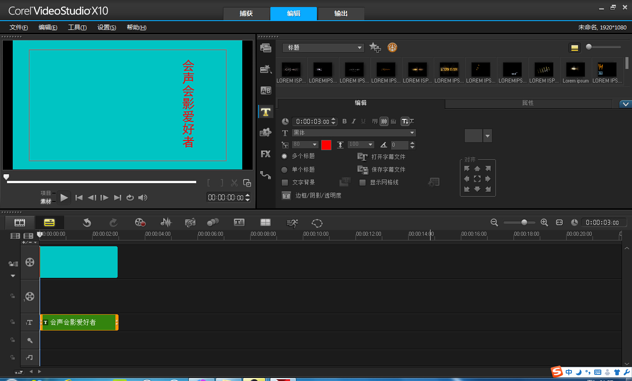Select the 会声会影爱好者 title clip on timeline

pyautogui.click(x=79, y=322)
